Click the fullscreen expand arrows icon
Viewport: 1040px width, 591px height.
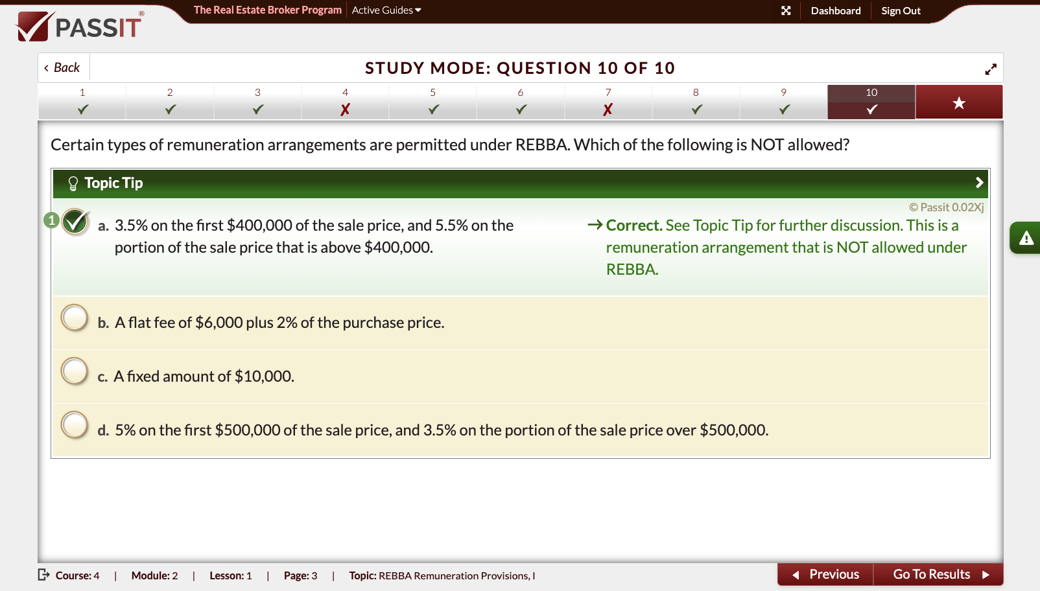click(991, 68)
